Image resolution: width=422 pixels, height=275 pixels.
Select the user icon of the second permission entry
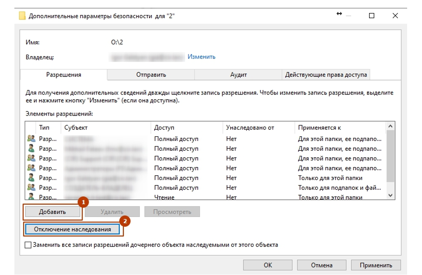(x=31, y=148)
